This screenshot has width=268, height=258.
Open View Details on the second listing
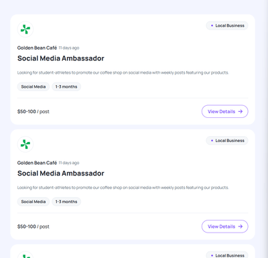(225, 227)
